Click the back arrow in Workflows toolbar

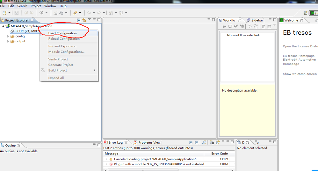250,26
